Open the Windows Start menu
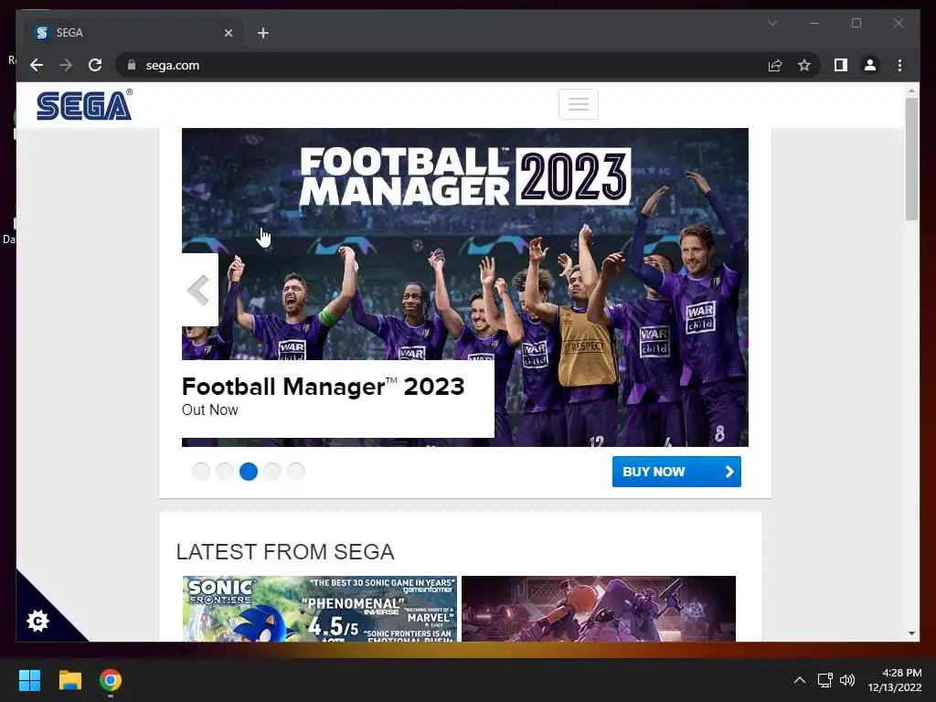 point(29,679)
